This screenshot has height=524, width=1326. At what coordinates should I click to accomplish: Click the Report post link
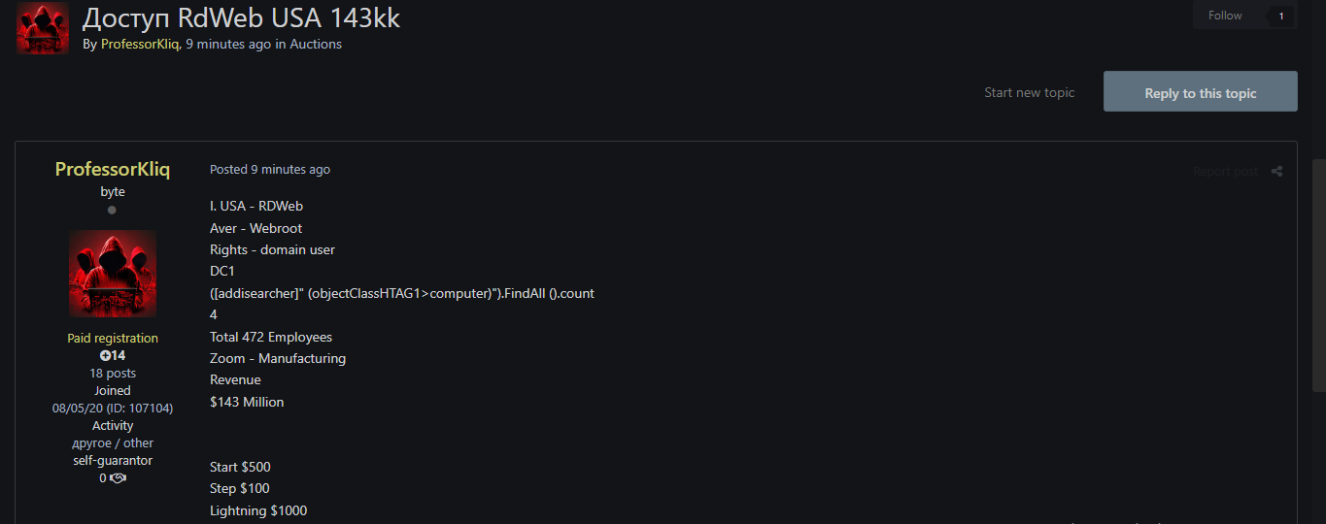point(1225,172)
